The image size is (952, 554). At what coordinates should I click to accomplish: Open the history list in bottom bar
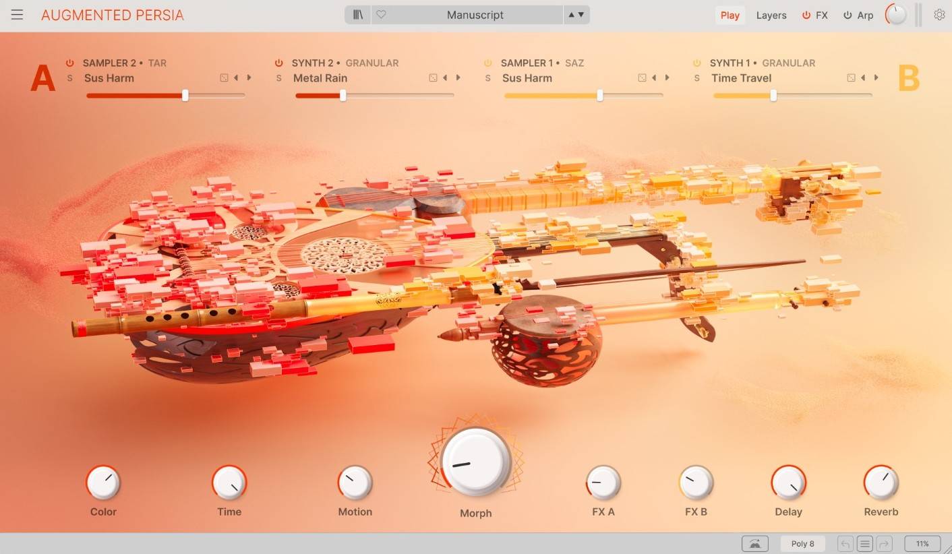[866, 544]
